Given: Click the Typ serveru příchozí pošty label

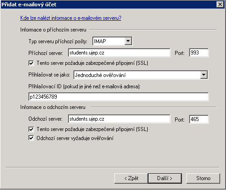Looking at the screenshot, I should [x=58, y=41].
